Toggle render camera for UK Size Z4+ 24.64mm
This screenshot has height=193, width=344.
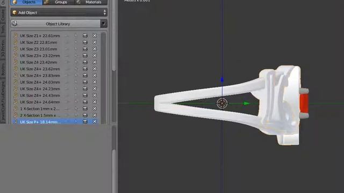[85, 102]
